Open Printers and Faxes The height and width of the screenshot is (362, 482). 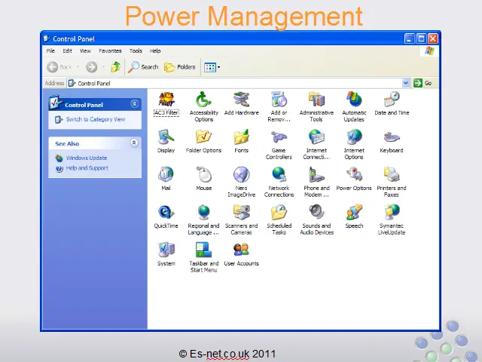[x=392, y=182]
